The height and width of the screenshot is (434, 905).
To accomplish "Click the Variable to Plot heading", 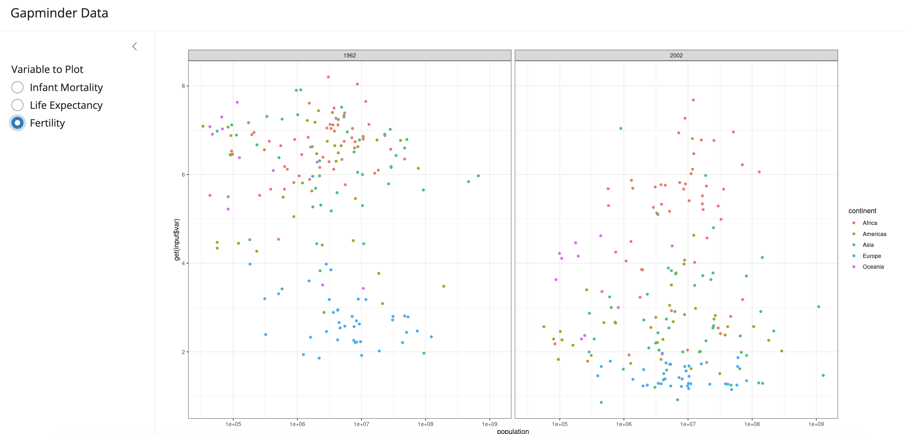I will (47, 69).
